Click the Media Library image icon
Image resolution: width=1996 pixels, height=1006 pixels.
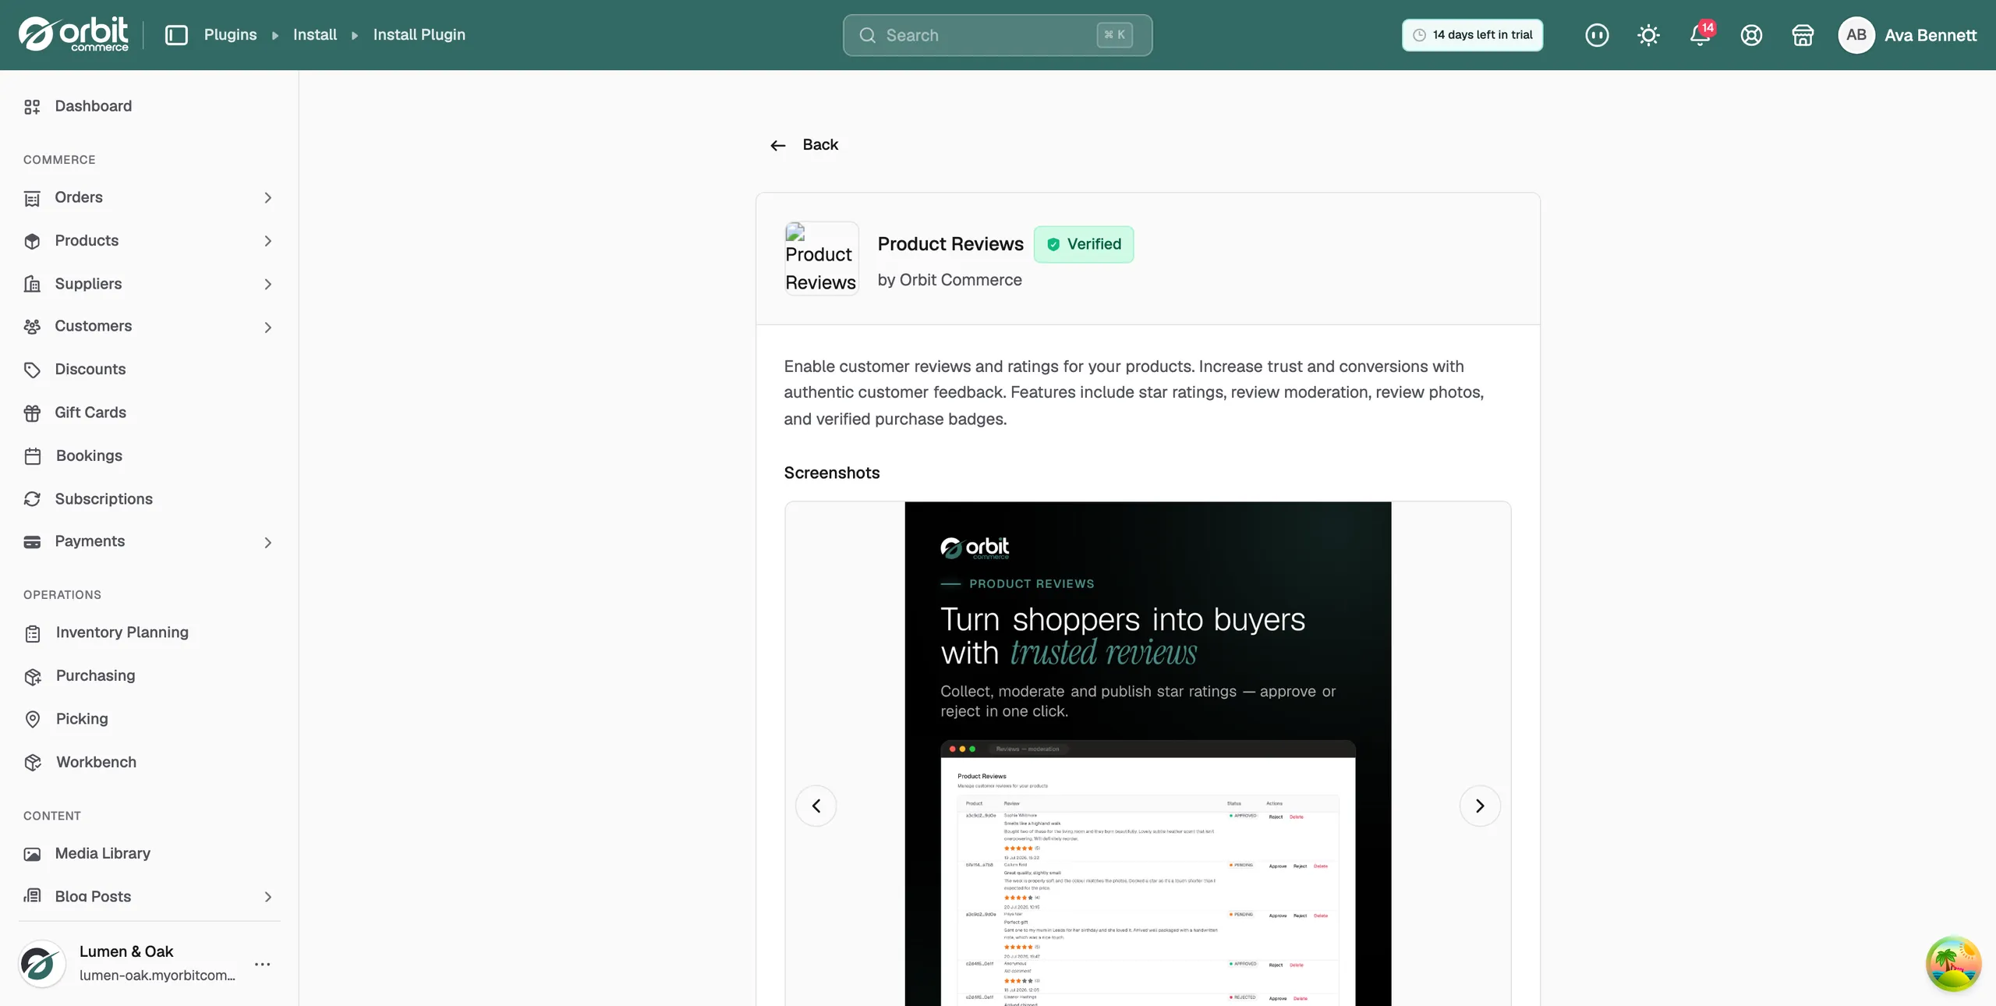[32, 854]
